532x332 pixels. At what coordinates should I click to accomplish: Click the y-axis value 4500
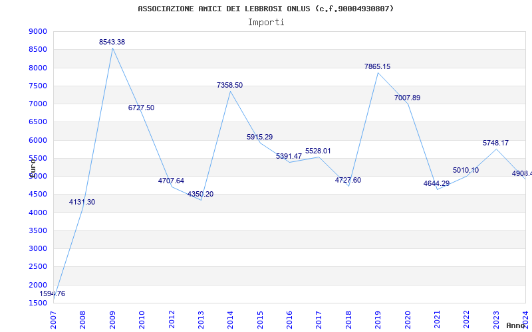point(38,194)
